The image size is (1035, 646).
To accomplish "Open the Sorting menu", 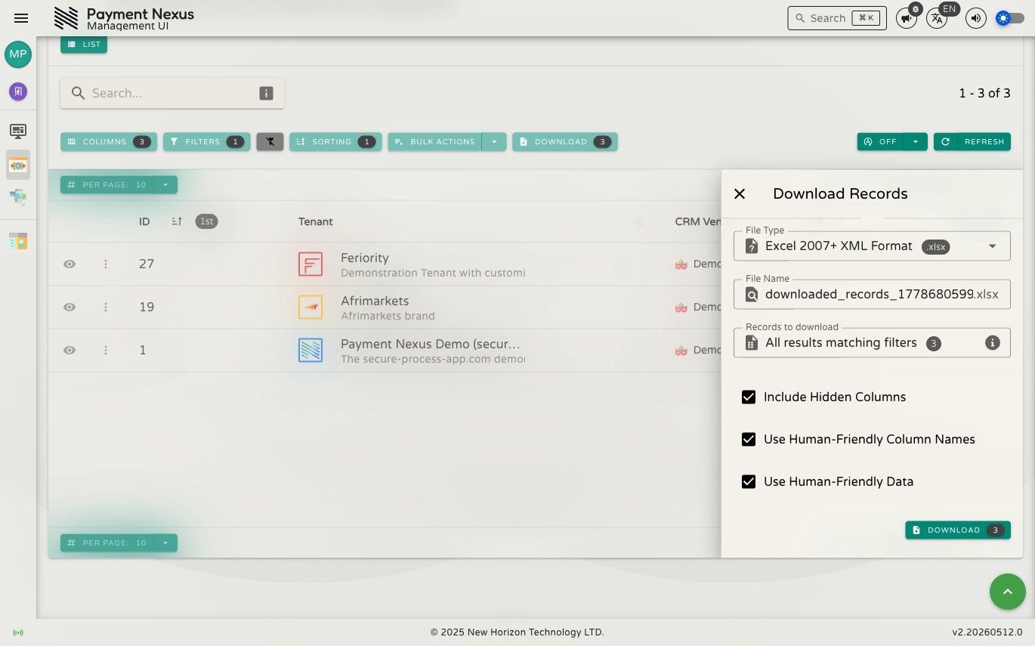I will tap(335, 141).
